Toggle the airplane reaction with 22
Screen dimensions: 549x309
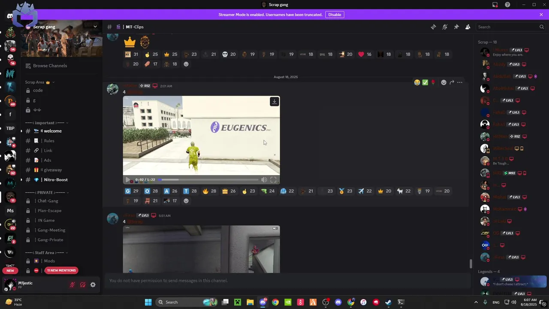pyautogui.click(x=365, y=191)
